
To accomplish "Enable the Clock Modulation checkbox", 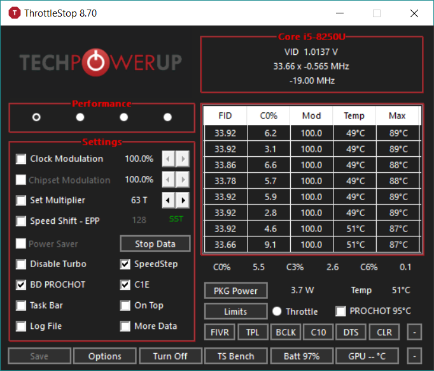I will point(22,159).
